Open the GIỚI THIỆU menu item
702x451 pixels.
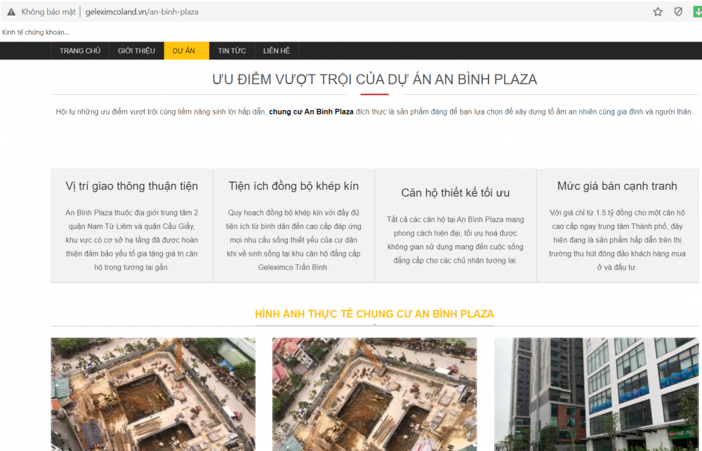click(137, 51)
